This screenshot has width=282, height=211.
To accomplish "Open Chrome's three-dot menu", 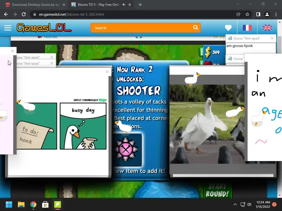I will coord(276,14).
